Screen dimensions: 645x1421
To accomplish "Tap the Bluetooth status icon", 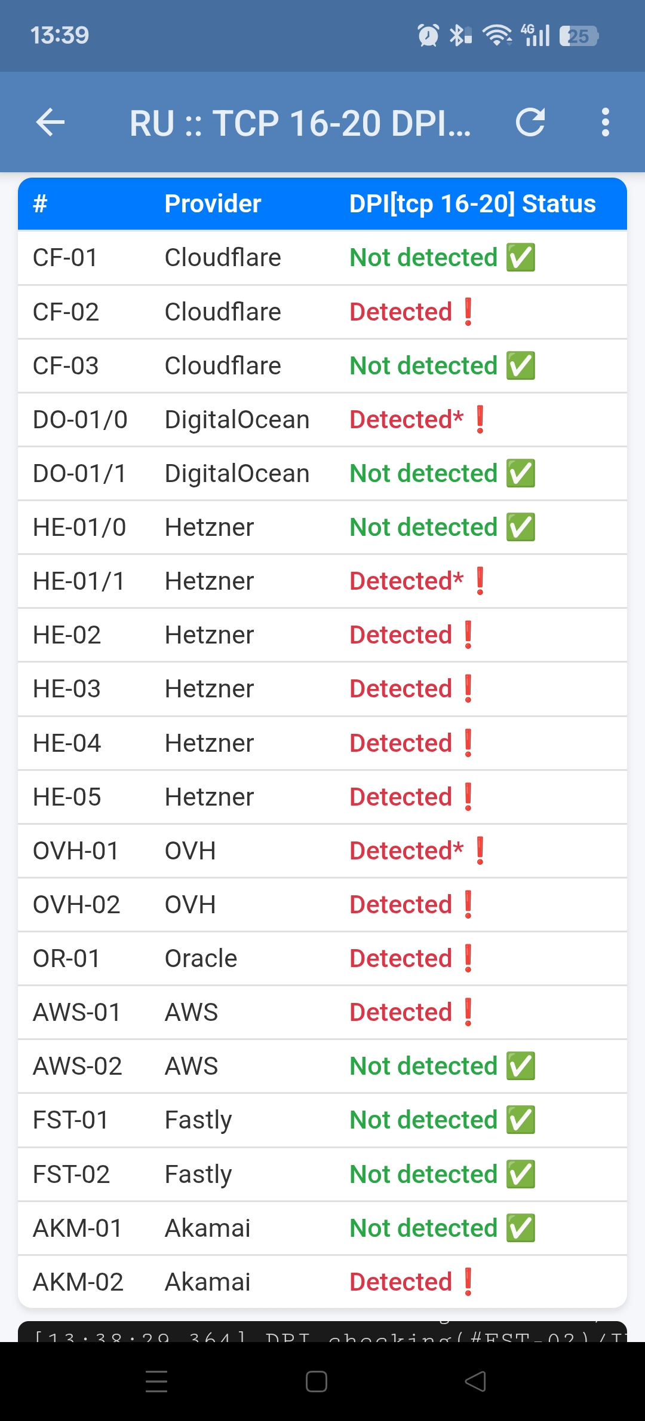I will coord(460,35).
